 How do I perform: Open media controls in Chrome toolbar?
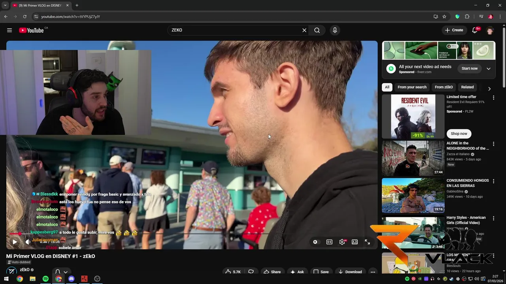(481, 17)
